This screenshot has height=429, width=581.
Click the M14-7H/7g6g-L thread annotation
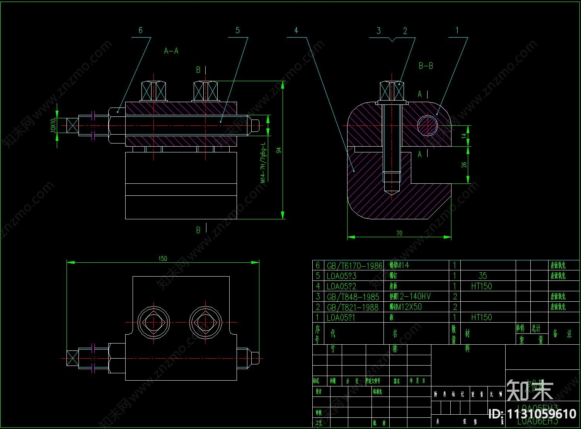[x=263, y=162]
